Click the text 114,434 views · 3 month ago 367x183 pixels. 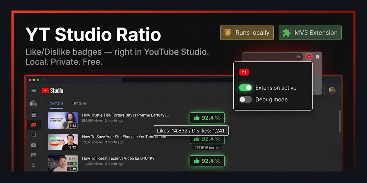tap(103, 164)
